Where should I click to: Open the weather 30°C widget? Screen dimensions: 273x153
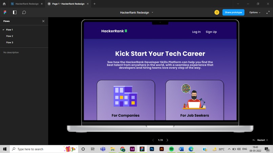pos(219,149)
